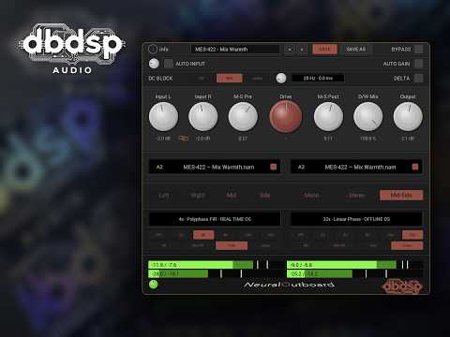Select the Stereo channel mode
The width and height of the screenshot is (450, 337).
(x=356, y=196)
